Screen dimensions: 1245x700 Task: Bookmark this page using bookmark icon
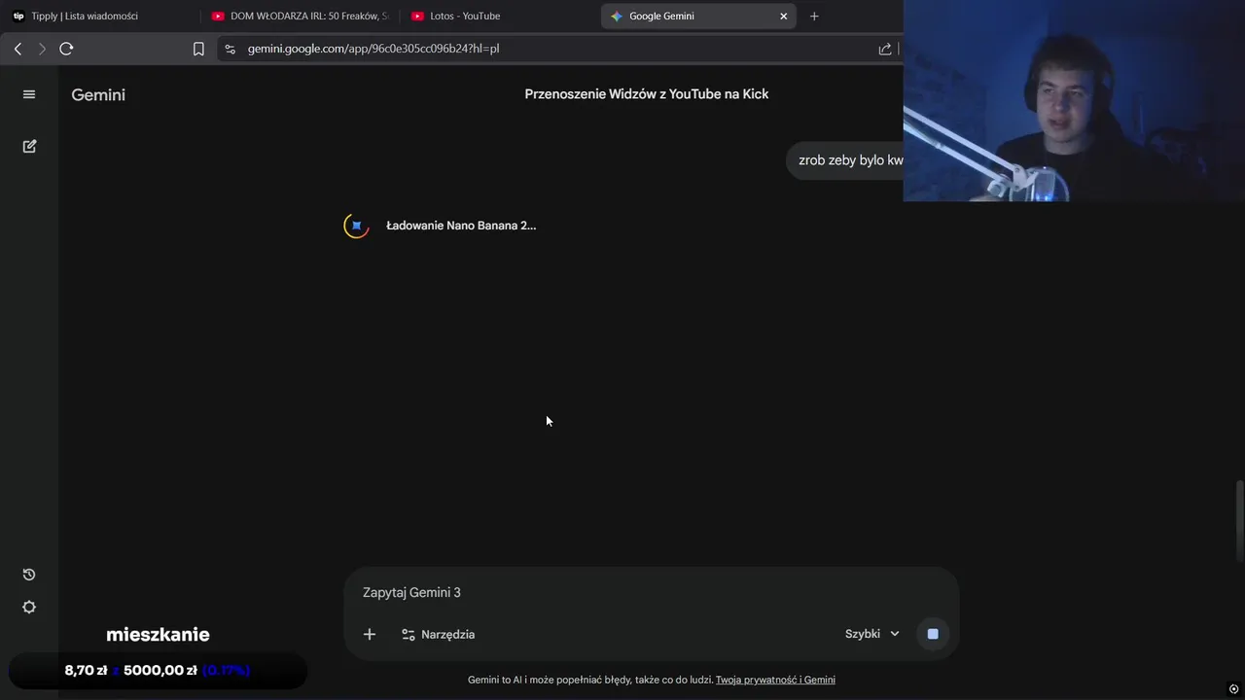tap(198, 49)
